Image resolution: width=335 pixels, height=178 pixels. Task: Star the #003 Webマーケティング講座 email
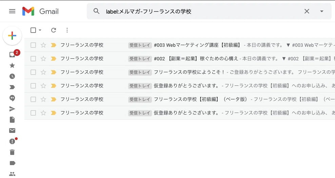pyautogui.click(x=43, y=45)
